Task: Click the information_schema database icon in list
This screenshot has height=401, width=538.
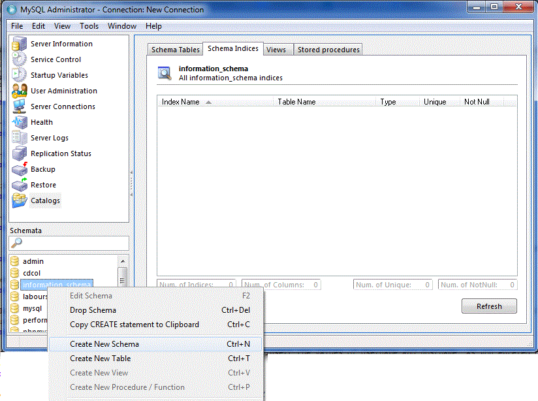Action: click(14, 285)
